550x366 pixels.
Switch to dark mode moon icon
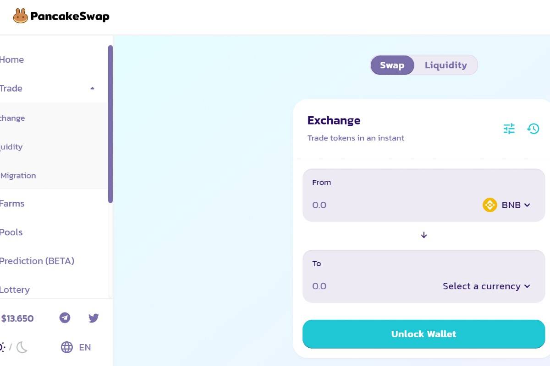coord(22,347)
